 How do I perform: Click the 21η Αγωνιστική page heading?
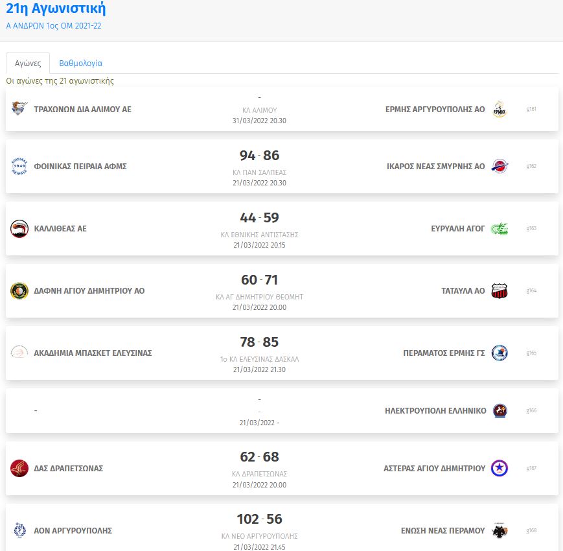pos(56,8)
